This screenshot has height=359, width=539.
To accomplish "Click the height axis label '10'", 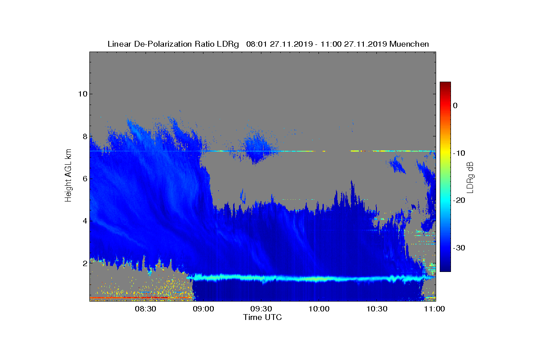I will click(x=82, y=94).
